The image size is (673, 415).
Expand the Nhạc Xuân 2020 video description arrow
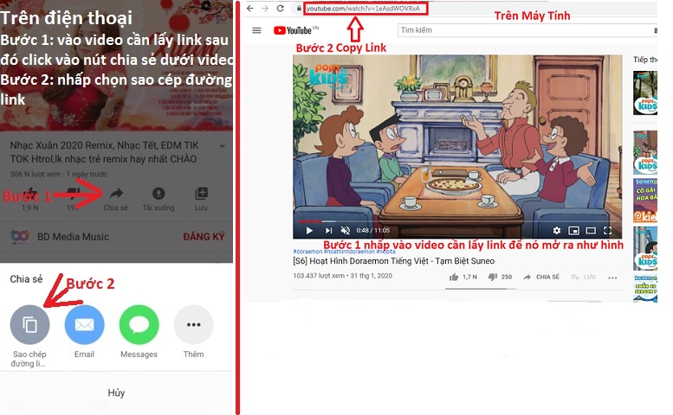223,146
